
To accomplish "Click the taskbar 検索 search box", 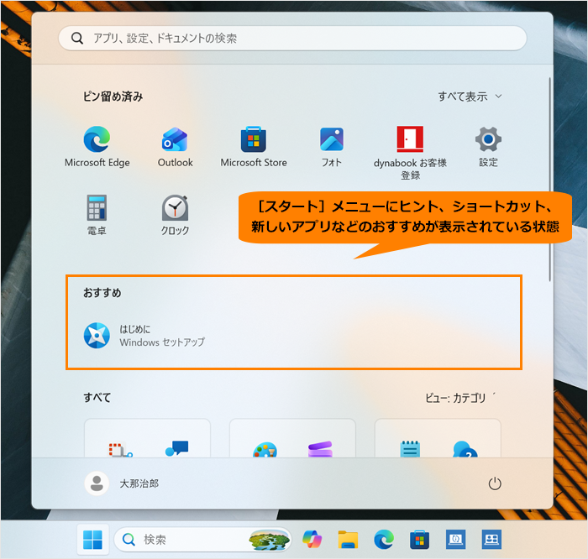I will coord(202,540).
